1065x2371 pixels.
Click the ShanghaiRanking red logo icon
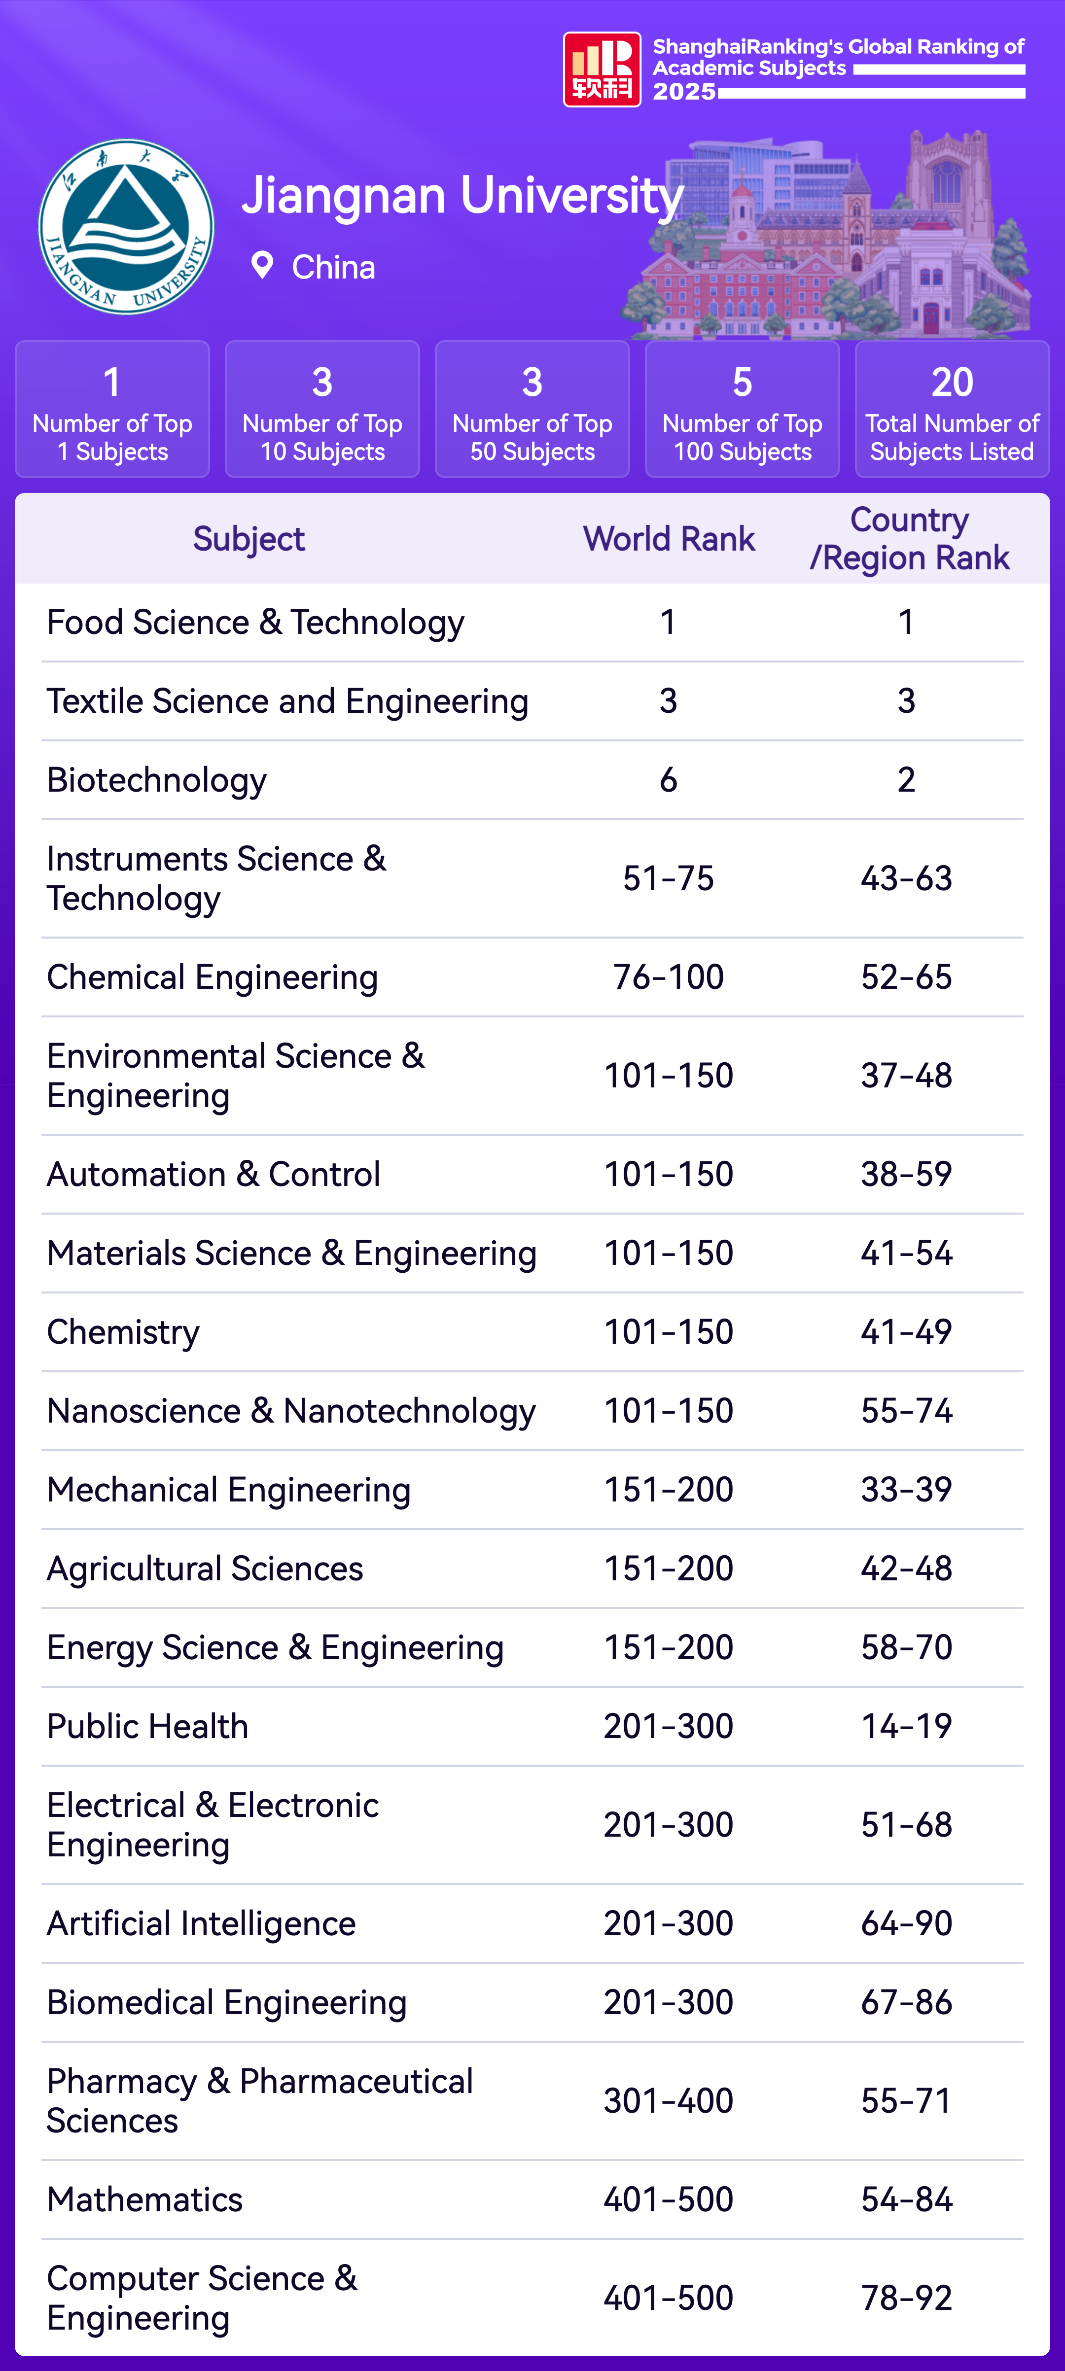601,70
